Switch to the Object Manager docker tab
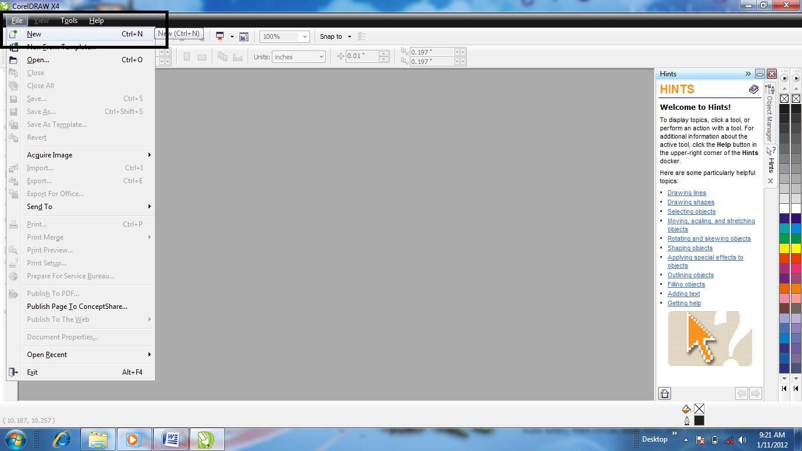The image size is (802, 451). pos(770,113)
